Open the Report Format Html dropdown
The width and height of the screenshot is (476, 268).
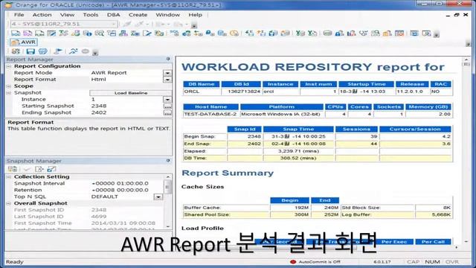[x=167, y=80]
